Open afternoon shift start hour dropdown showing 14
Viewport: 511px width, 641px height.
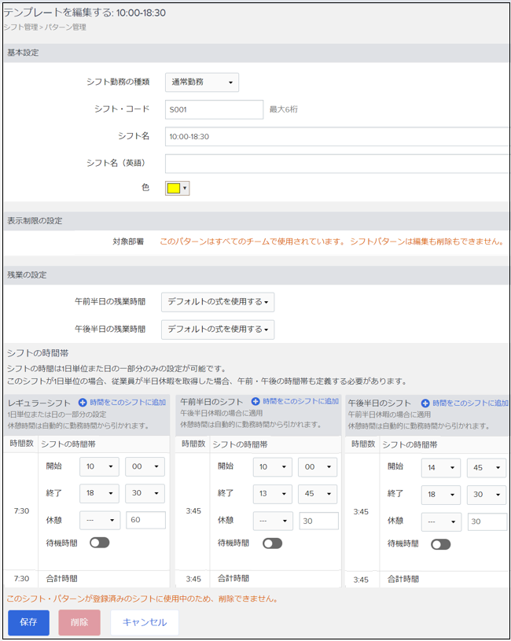pyautogui.click(x=440, y=466)
